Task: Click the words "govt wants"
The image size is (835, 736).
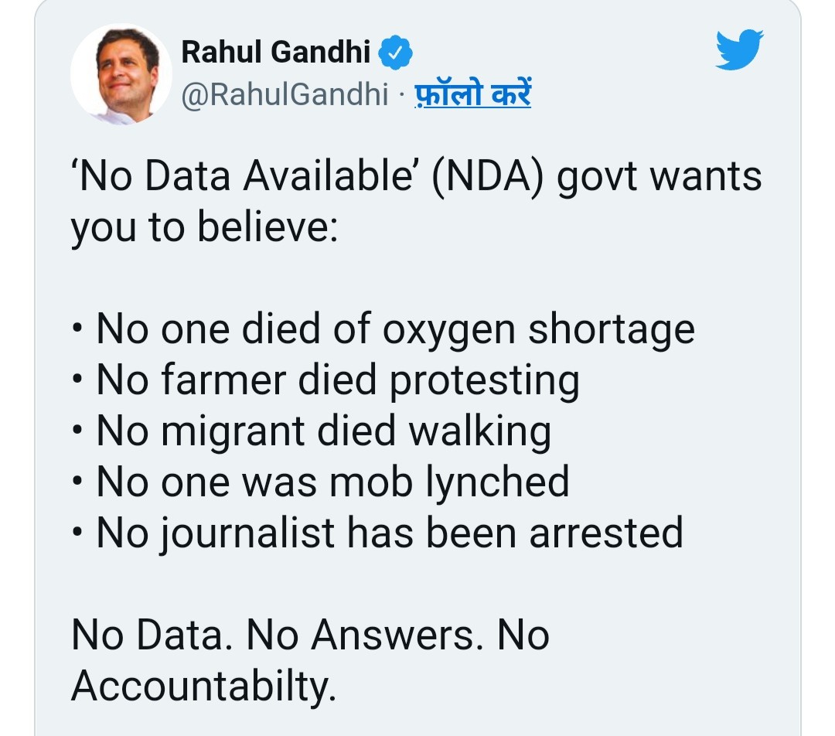Action: pos(659,177)
